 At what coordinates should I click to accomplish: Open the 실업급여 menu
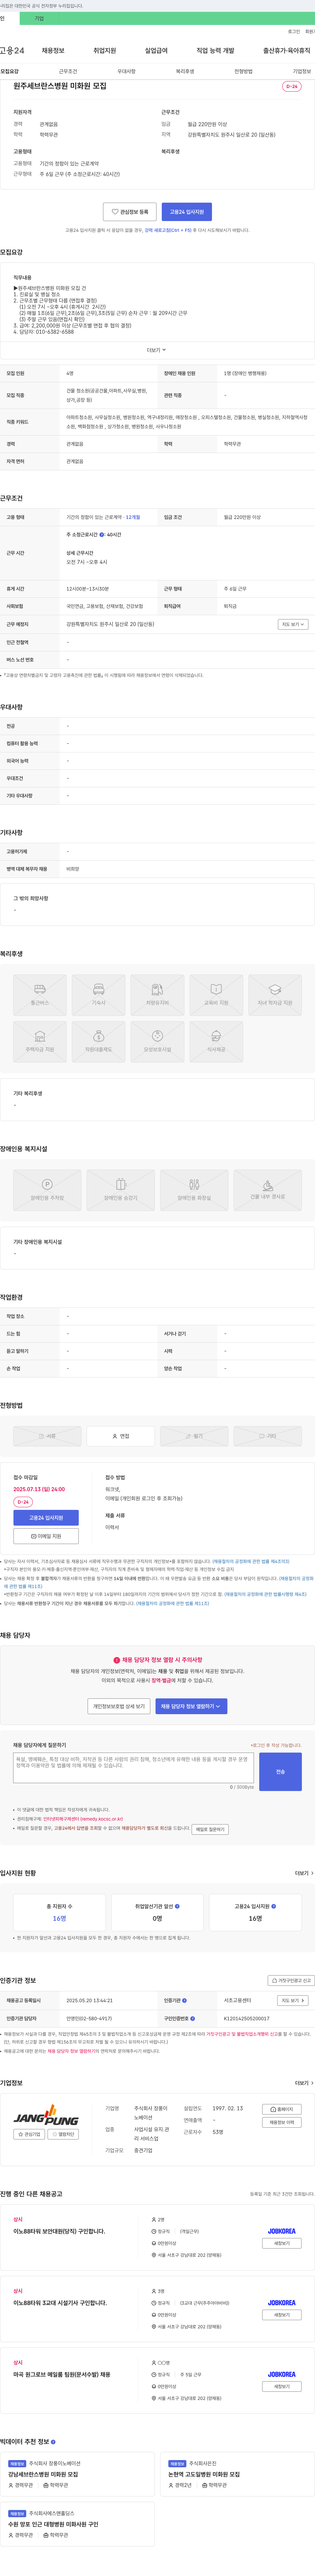pyautogui.click(x=156, y=50)
